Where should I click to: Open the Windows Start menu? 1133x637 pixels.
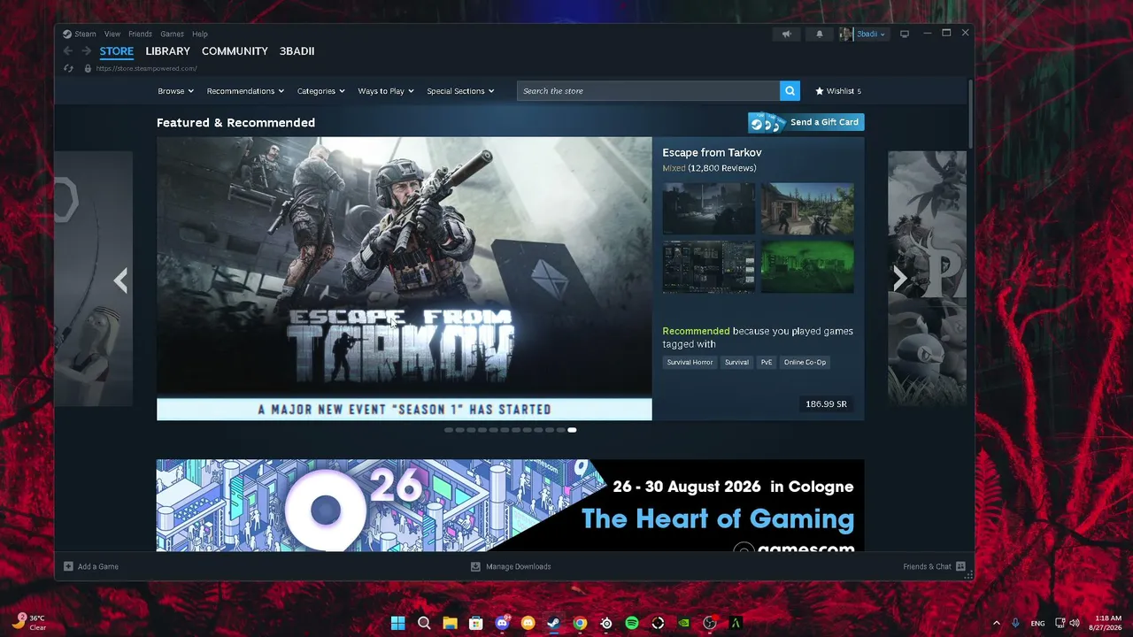(x=398, y=623)
